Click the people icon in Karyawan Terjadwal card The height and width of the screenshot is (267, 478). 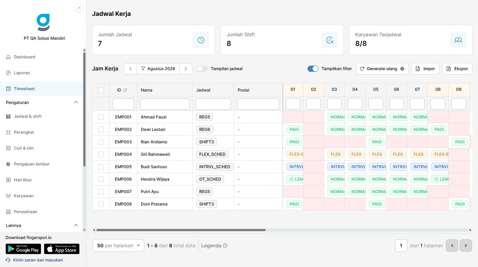click(458, 40)
